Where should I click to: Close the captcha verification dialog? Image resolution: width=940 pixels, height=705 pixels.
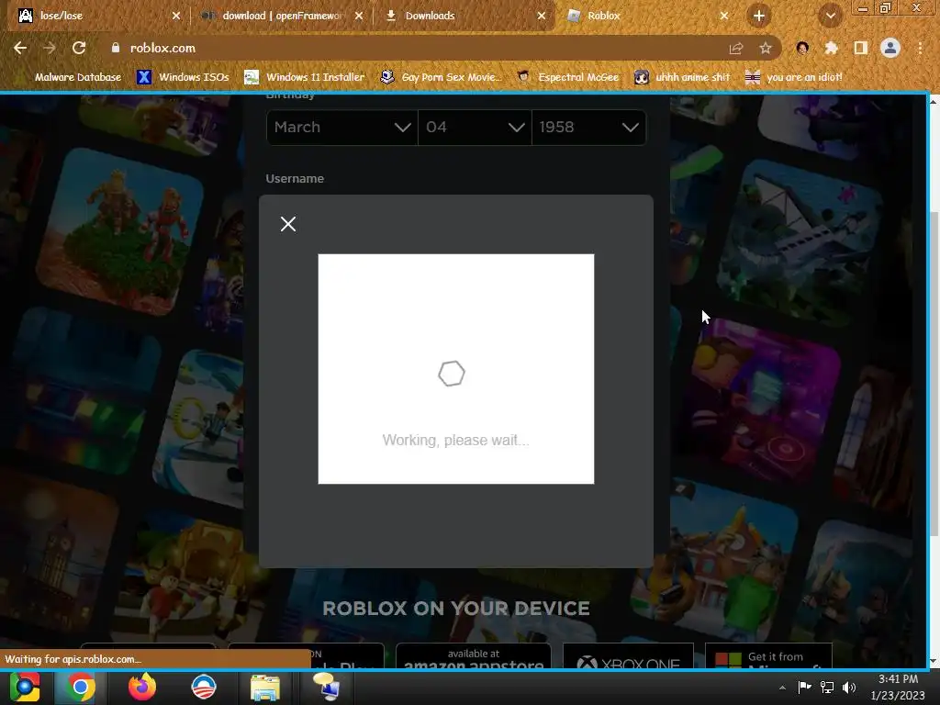287,224
